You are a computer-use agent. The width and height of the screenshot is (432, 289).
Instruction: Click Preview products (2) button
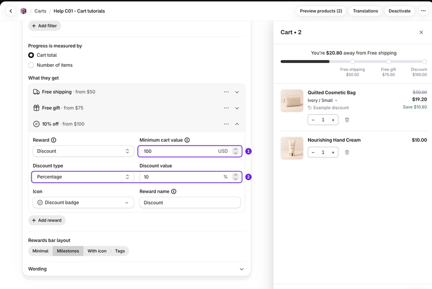(x=321, y=11)
